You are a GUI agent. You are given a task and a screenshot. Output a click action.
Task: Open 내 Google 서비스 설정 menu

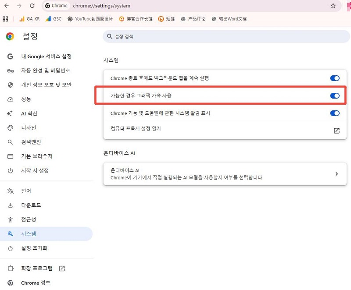pyautogui.click(x=47, y=57)
